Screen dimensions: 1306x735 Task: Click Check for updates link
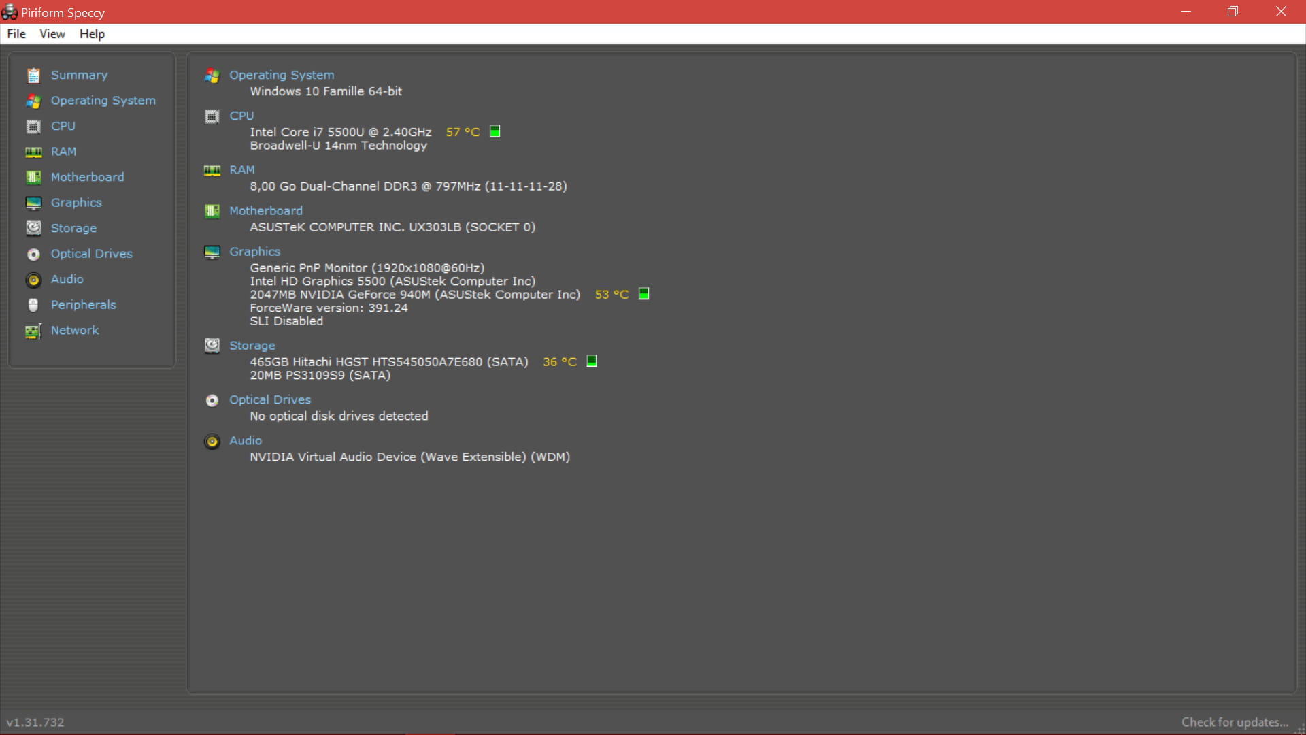click(x=1235, y=722)
